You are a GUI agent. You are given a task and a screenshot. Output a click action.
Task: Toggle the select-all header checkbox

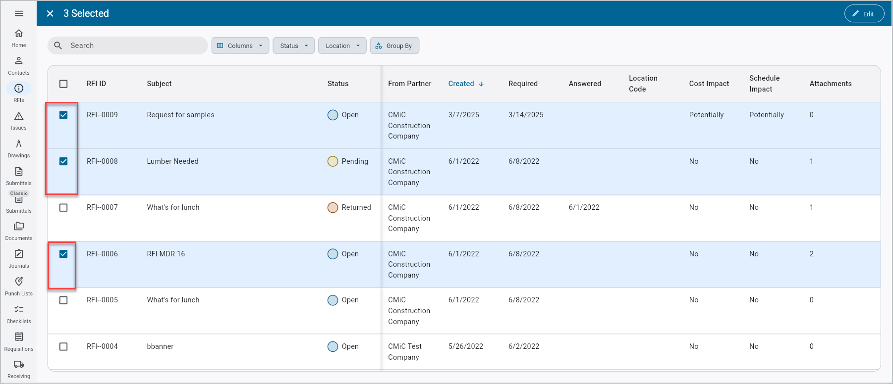[x=63, y=84]
